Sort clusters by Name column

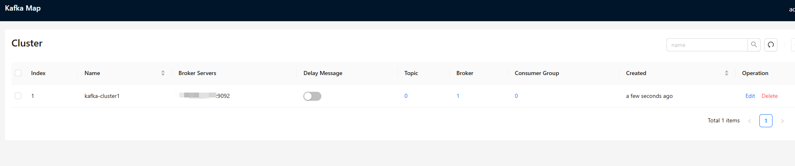pos(163,73)
